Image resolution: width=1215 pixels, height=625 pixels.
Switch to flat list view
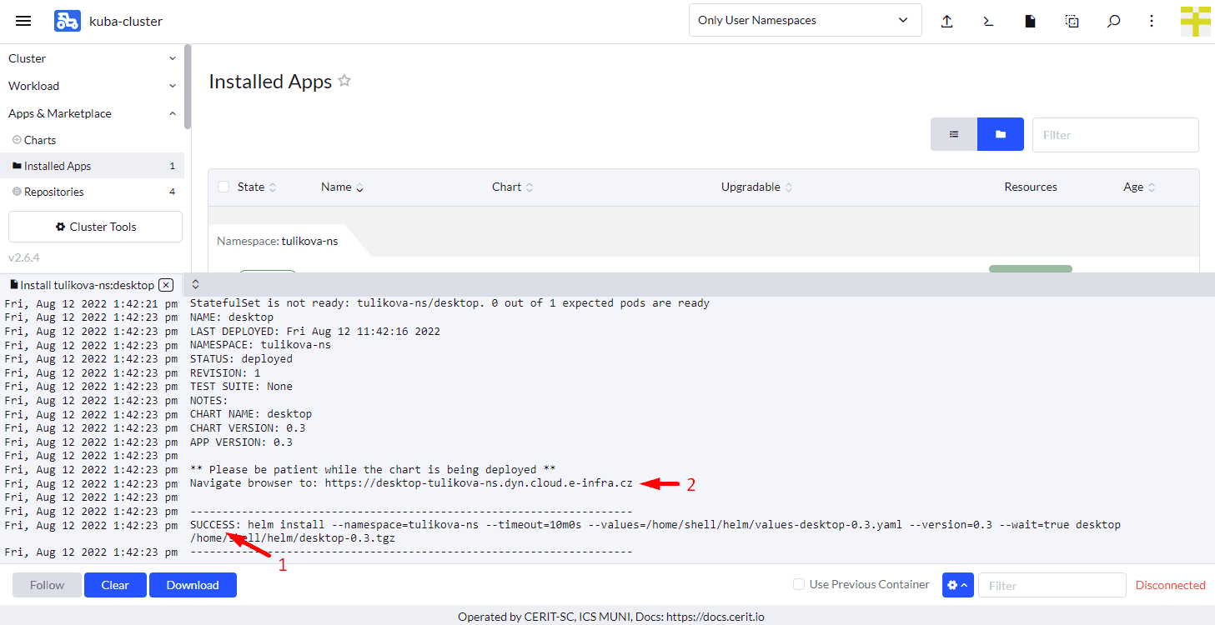point(954,134)
